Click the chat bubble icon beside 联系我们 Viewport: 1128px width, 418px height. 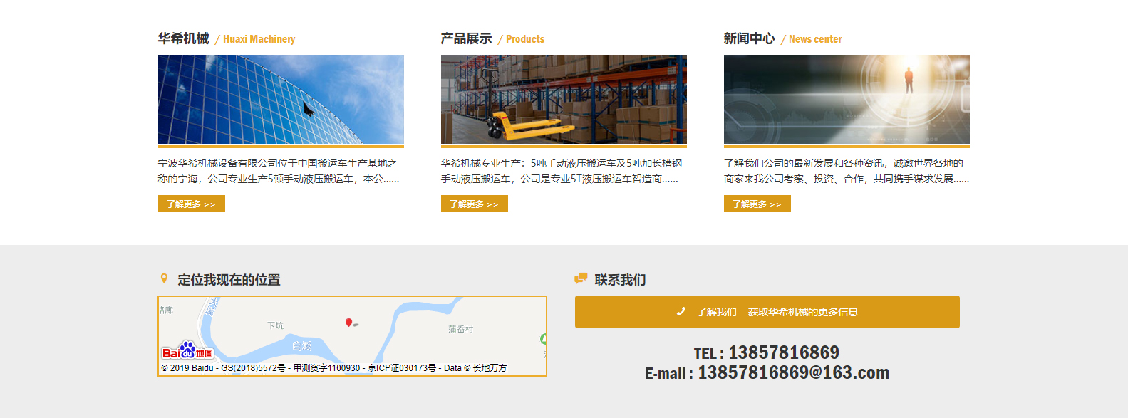pos(581,278)
